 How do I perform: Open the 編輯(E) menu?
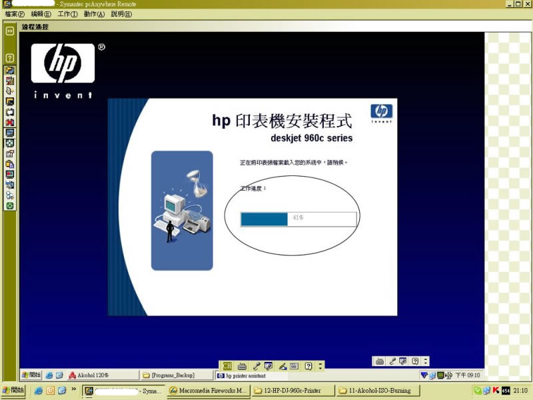point(41,14)
